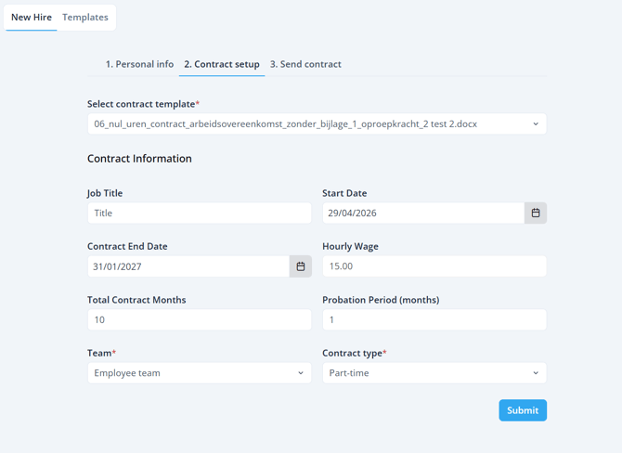The image size is (622, 453).
Task: Click the Probation Period (months) label
Action: [381, 300]
